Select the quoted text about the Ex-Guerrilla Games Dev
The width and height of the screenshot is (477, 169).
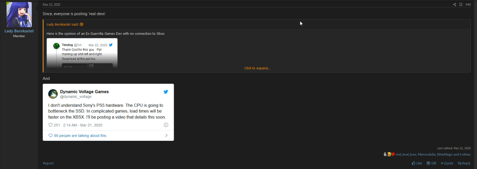(106, 34)
